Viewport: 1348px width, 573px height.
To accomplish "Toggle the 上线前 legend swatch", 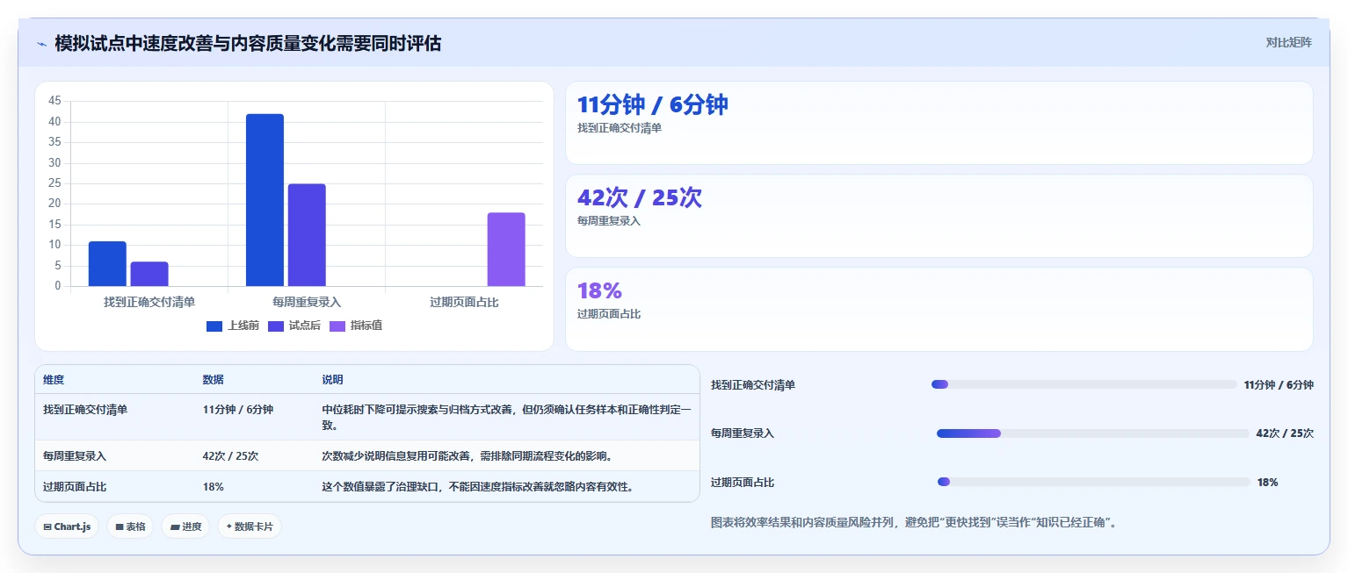I will (x=214, y=326).
